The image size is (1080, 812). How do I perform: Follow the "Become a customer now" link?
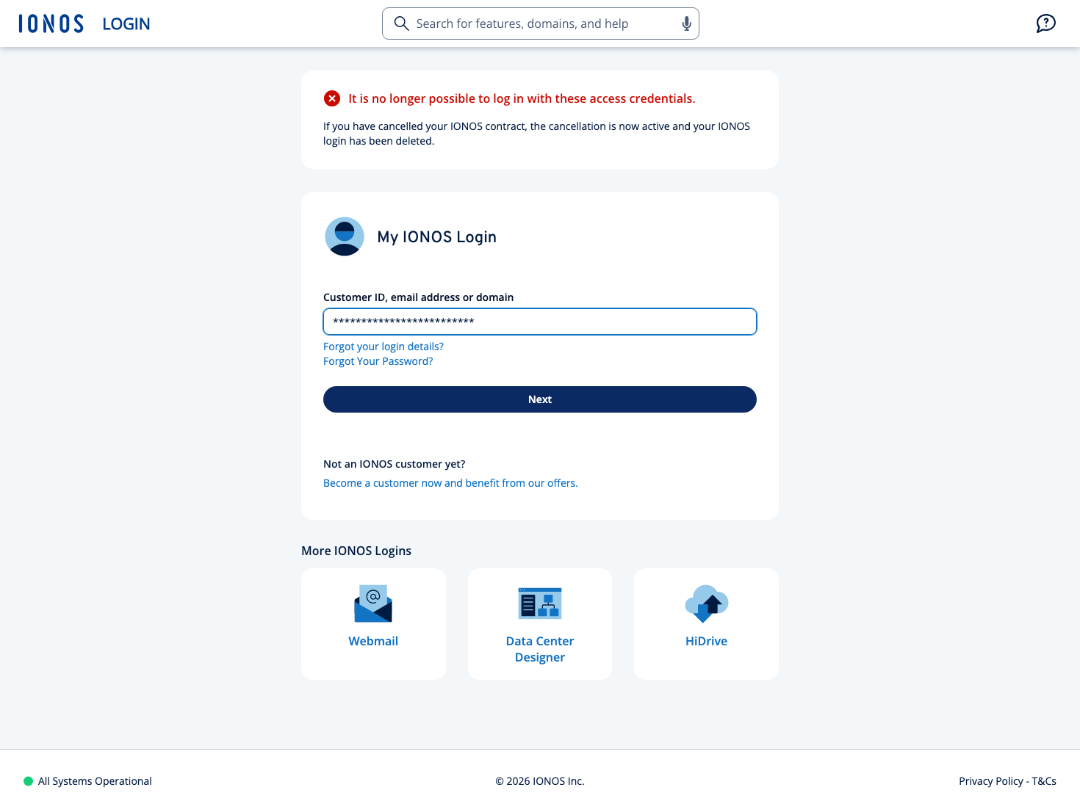(x=450, y=483)
